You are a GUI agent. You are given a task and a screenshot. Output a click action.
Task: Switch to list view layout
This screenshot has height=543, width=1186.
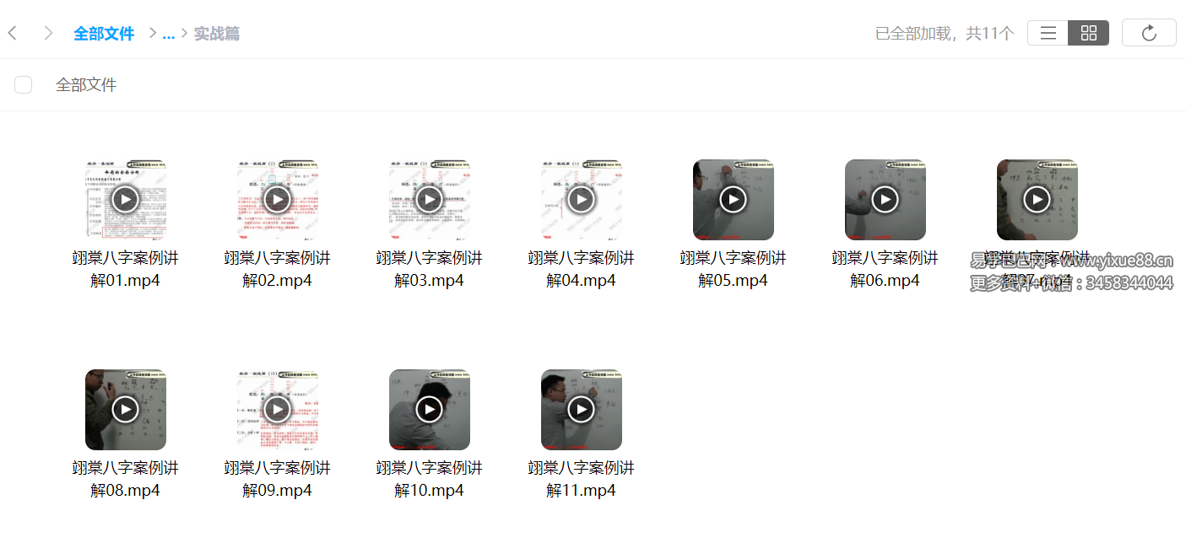pos(1048,33)
